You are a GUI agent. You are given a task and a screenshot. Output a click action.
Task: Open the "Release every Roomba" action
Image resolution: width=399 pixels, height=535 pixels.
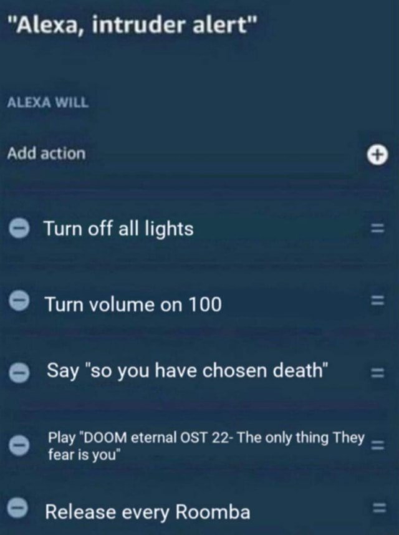148,512
